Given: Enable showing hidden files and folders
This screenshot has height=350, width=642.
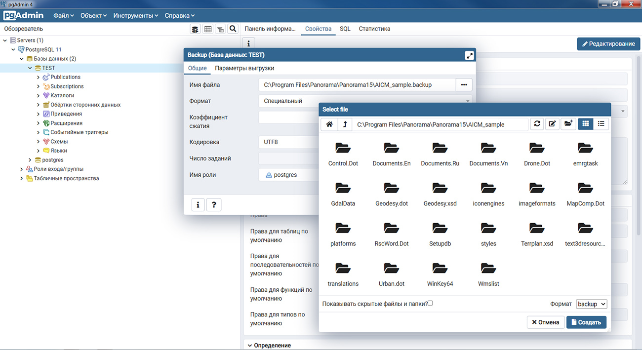Looking at the screenshot, I should click(430, 303).
